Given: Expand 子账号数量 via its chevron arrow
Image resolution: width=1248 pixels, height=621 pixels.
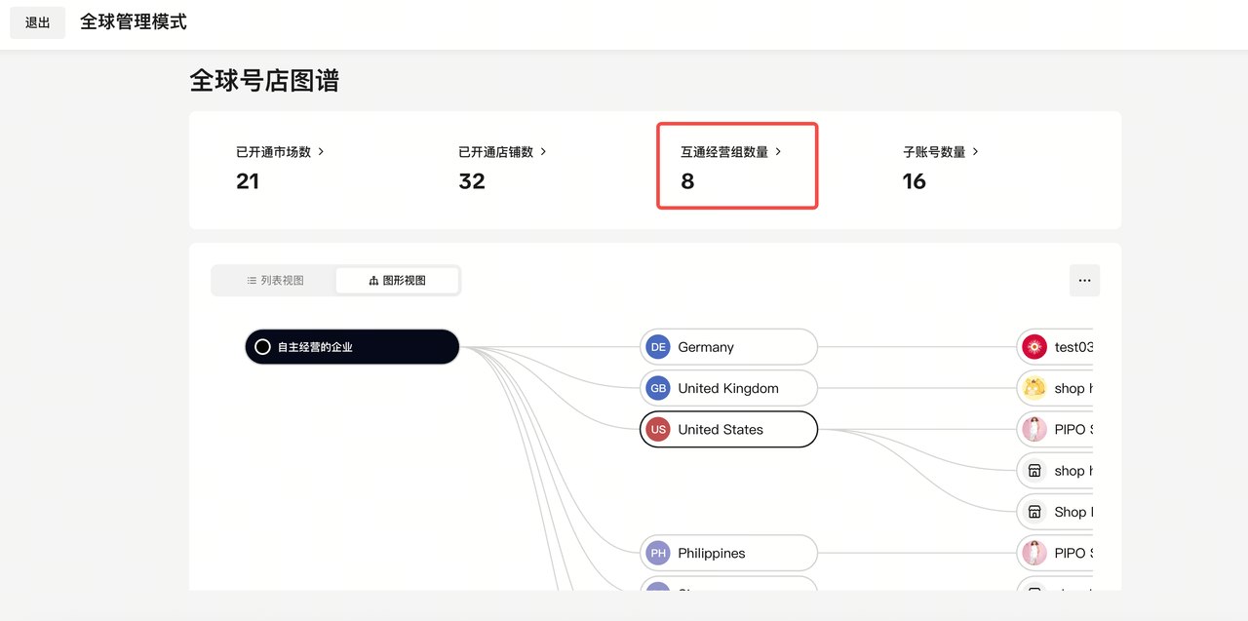Looking at the screenshot, I should [975, 152].
